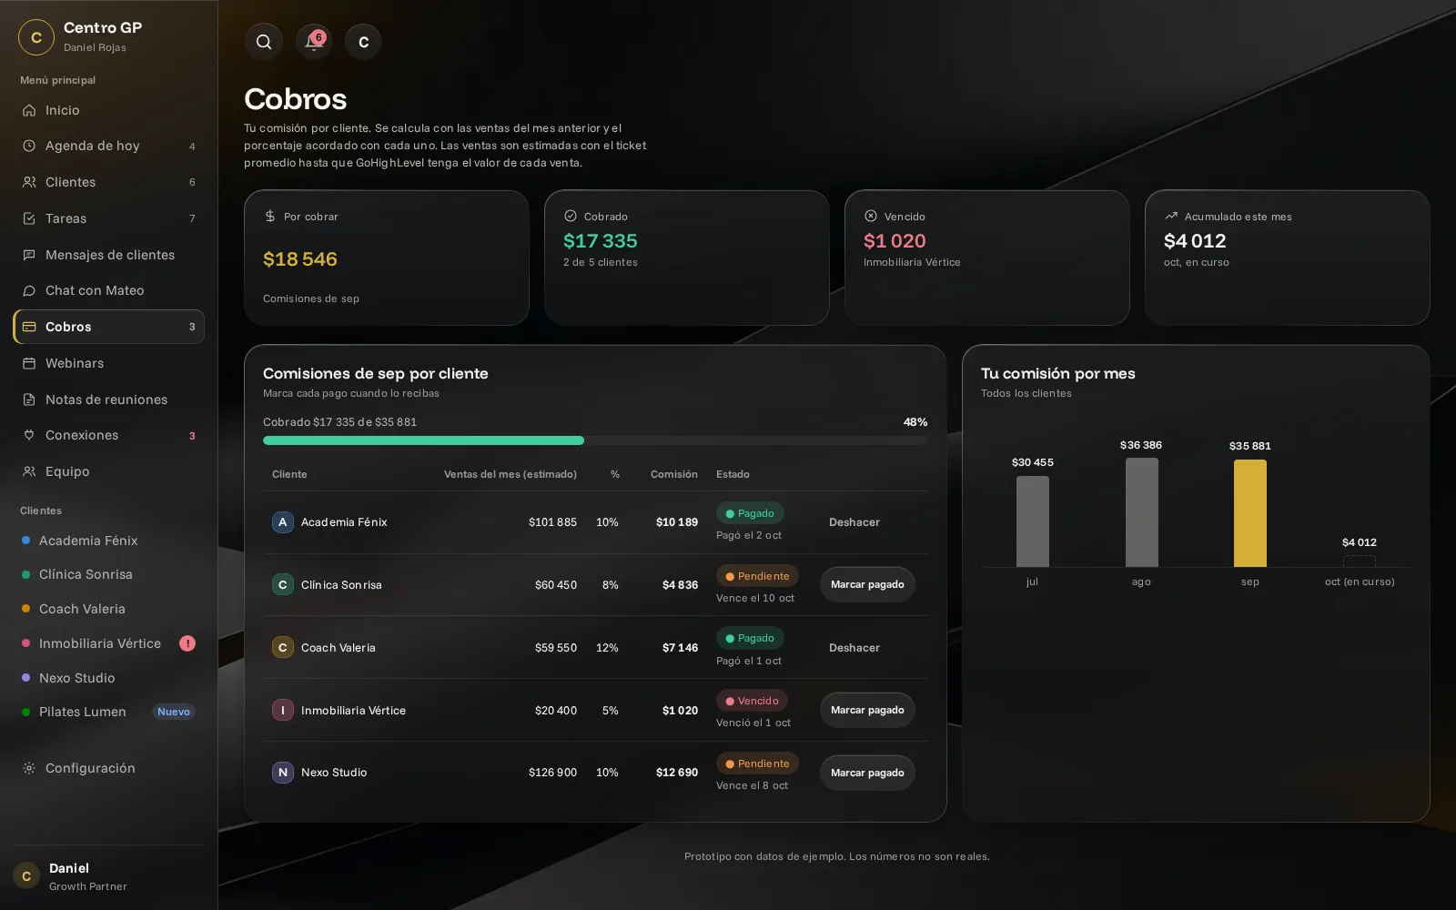Click the Academia Fénix avatar in table
The height and width of the screenshot is (910, 1456).
[x=283, y=522]
